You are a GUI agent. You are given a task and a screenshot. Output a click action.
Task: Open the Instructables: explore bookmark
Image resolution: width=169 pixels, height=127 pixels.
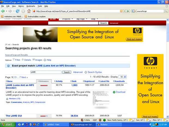click(35, 16)
